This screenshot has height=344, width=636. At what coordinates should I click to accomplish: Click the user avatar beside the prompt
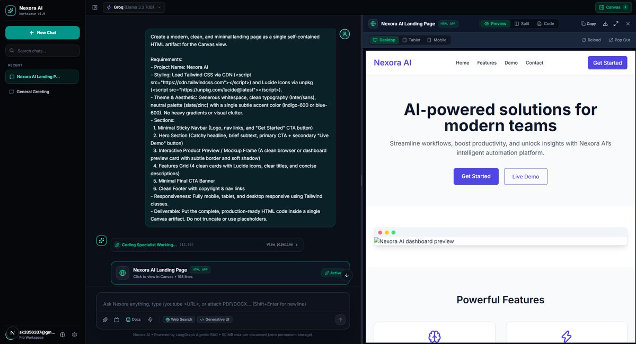(x=345, y=34)
